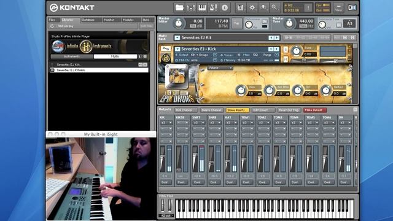The width and height of the screenshot is (393, 221).
Task: Select rack page 17-32
Action: (x=300, y=37)
